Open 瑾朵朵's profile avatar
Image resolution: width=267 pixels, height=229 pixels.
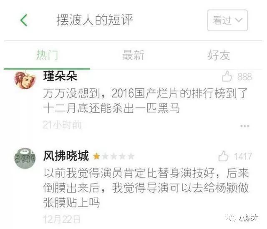pos(25,80)
